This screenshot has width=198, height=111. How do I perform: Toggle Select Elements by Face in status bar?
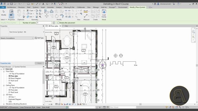(176, 107)
